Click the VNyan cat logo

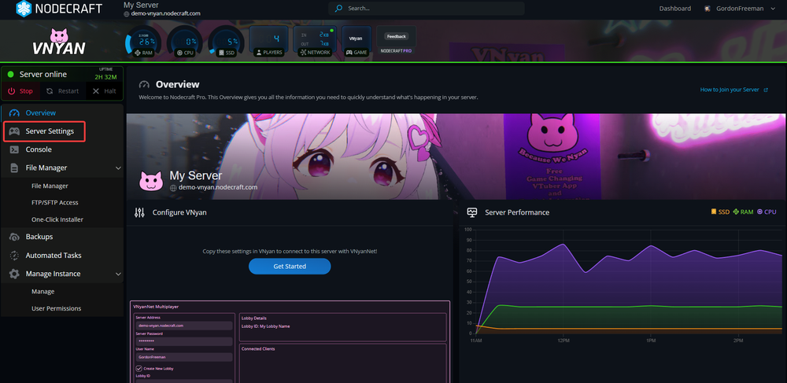pyautogui.click(x=59, y=42)
